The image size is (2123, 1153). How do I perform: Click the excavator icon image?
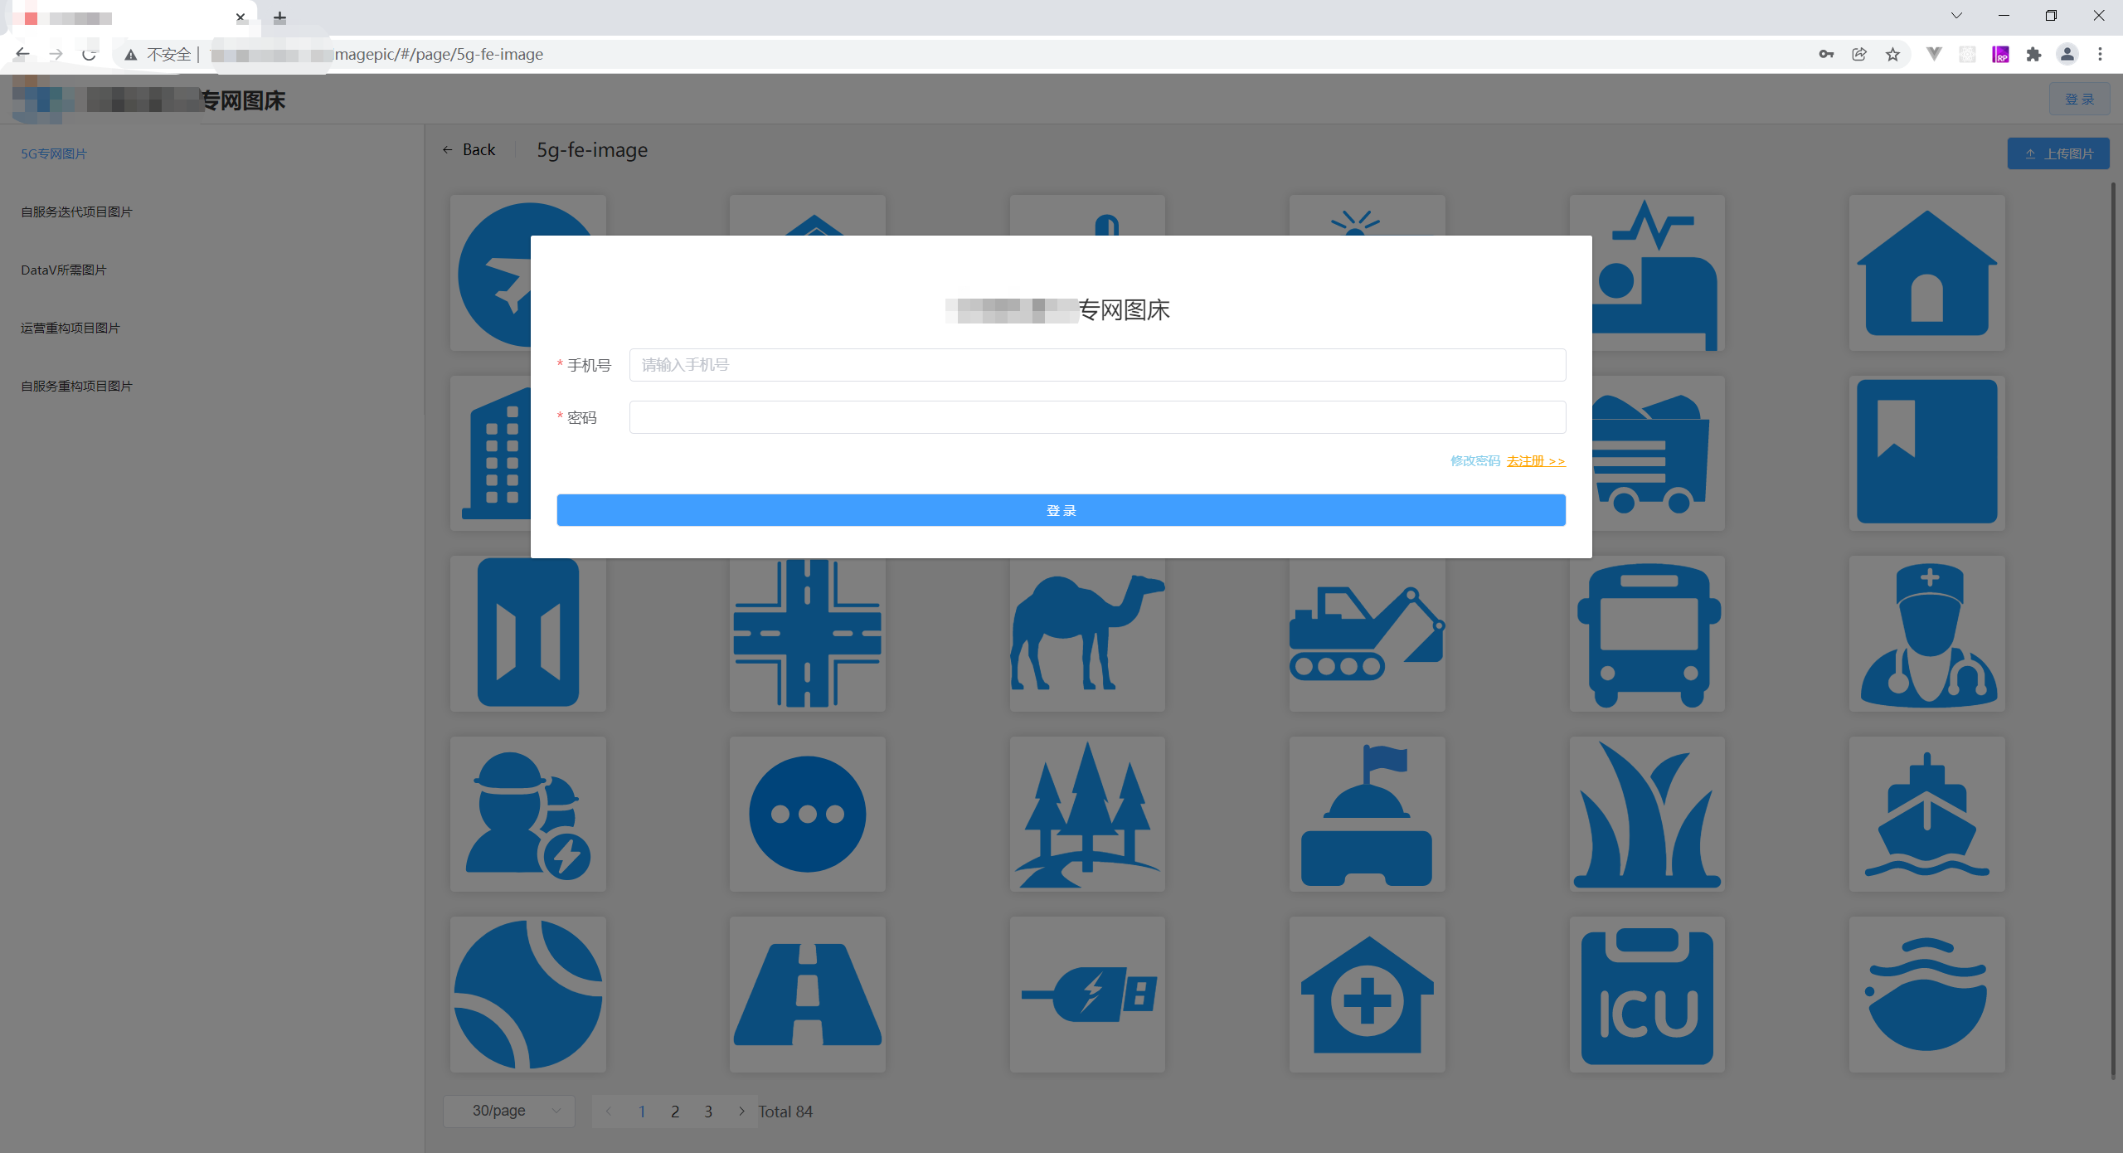point(1367,633)
